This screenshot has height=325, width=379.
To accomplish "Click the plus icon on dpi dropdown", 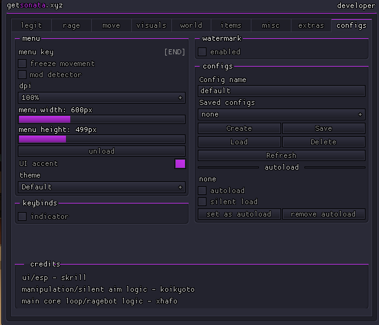I will (180, 97).
